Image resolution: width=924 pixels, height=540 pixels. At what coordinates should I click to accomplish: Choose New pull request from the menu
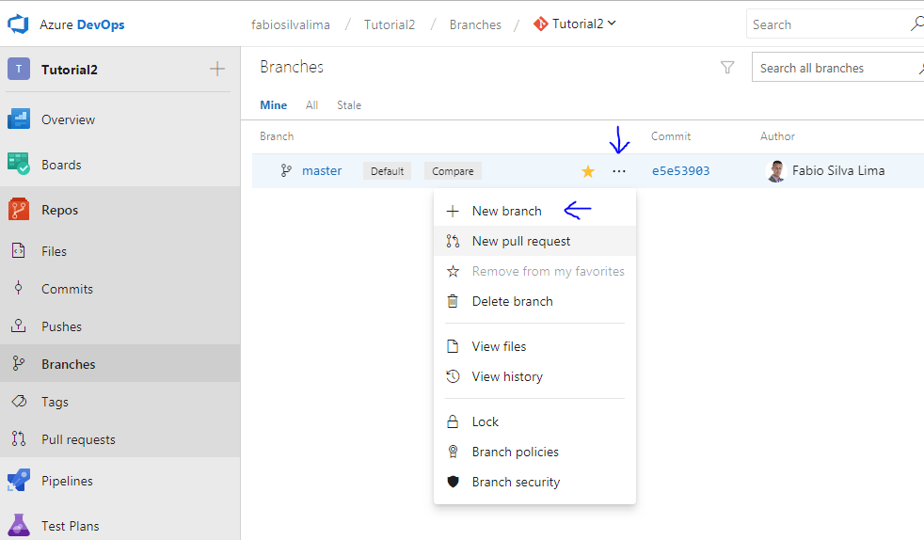pyautogui.click(x=534, y=241)
